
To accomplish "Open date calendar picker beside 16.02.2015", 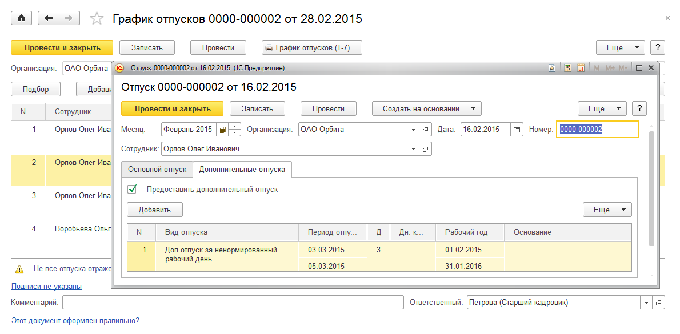I will click(x=517, y=130).
